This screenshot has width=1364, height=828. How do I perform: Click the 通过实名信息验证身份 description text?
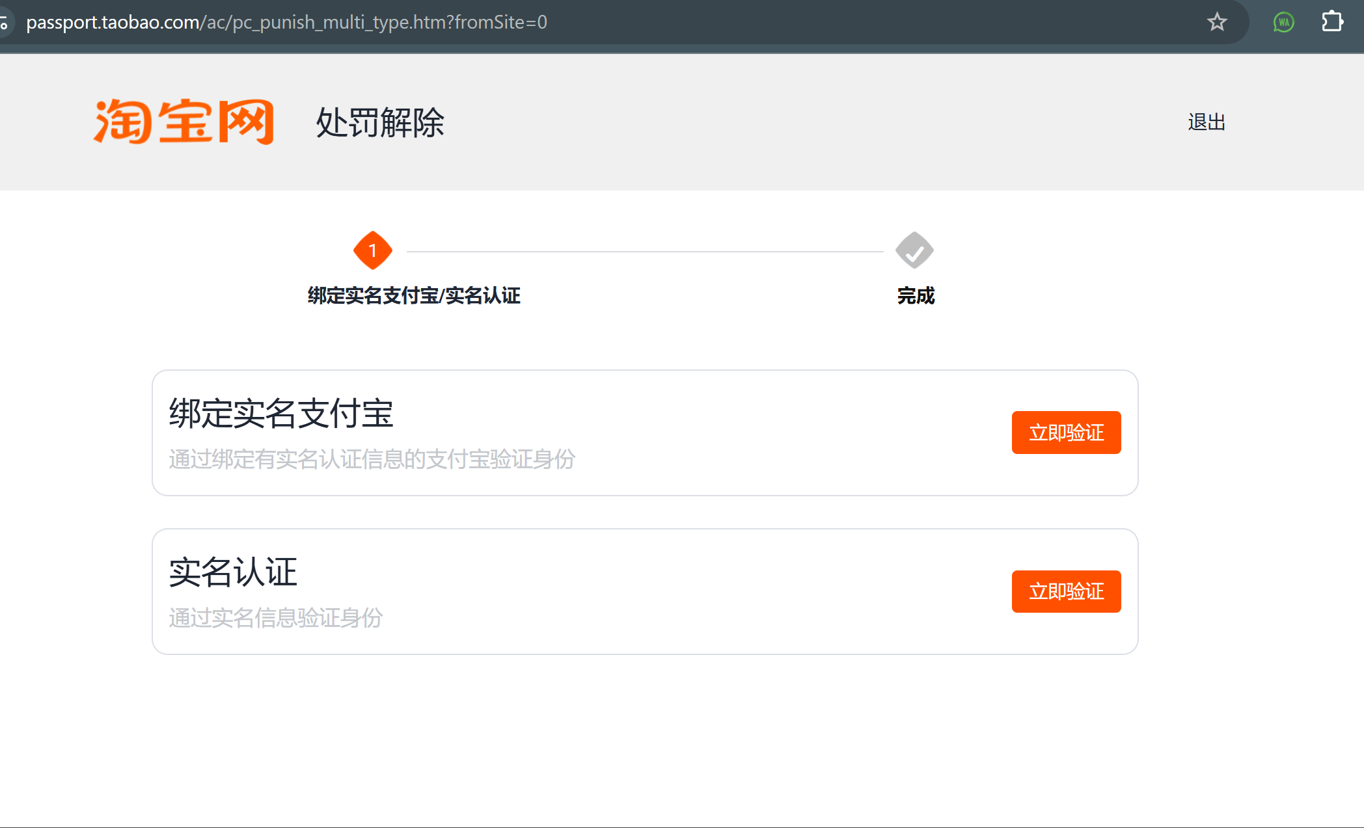(x=276, y=618)
